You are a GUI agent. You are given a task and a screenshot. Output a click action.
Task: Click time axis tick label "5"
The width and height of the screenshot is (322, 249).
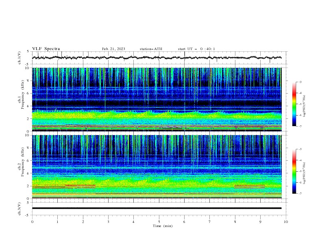point(159,222)
